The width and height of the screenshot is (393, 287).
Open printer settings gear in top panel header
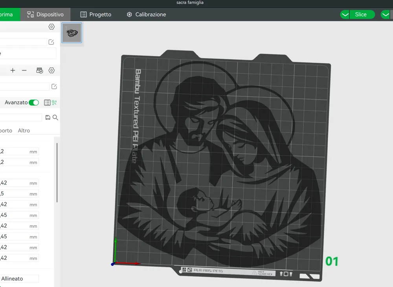(51, 27)
